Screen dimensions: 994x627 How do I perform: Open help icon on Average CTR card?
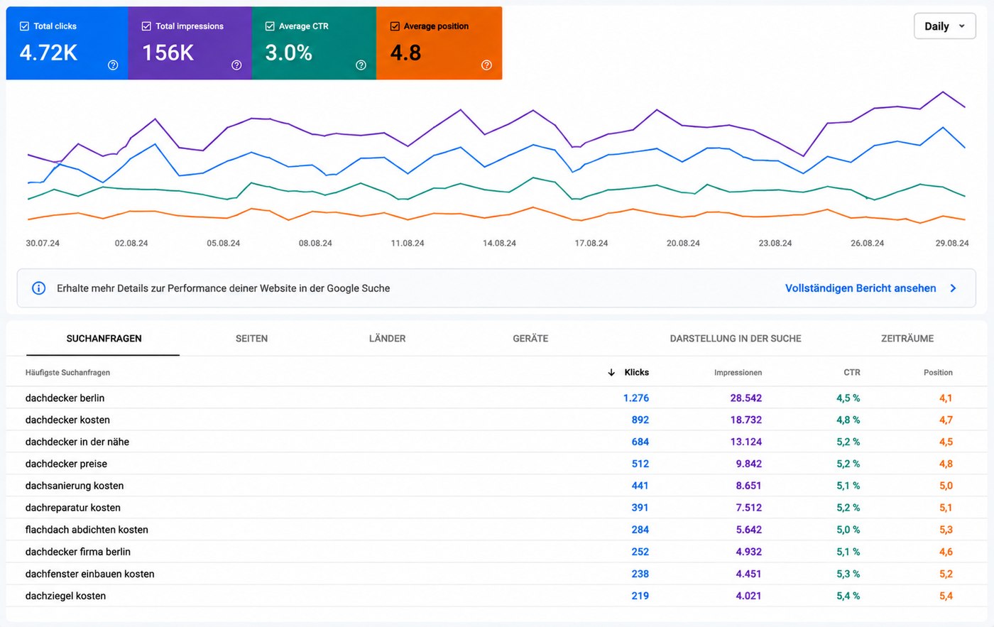tap(361, 65)
